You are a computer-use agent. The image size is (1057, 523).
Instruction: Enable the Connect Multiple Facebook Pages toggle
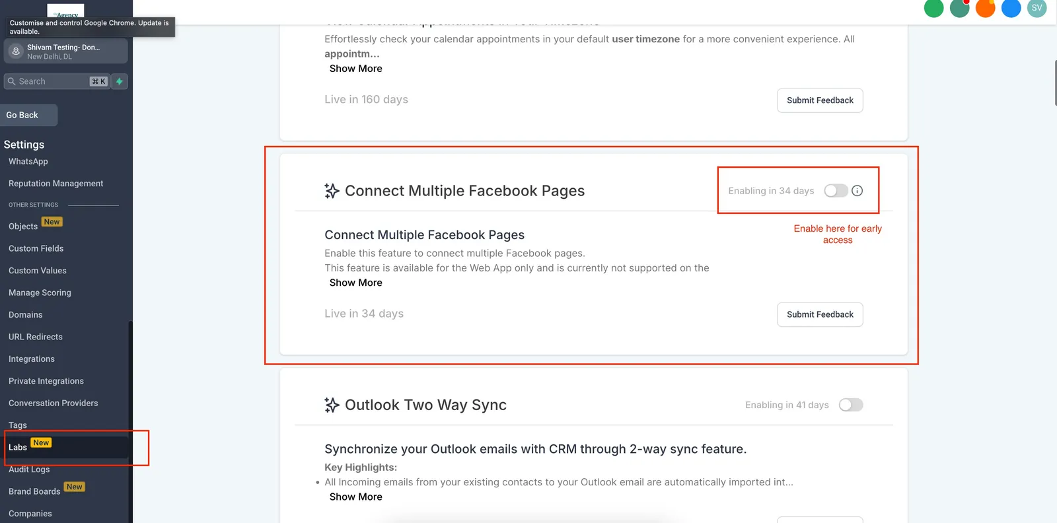[836, 191]
